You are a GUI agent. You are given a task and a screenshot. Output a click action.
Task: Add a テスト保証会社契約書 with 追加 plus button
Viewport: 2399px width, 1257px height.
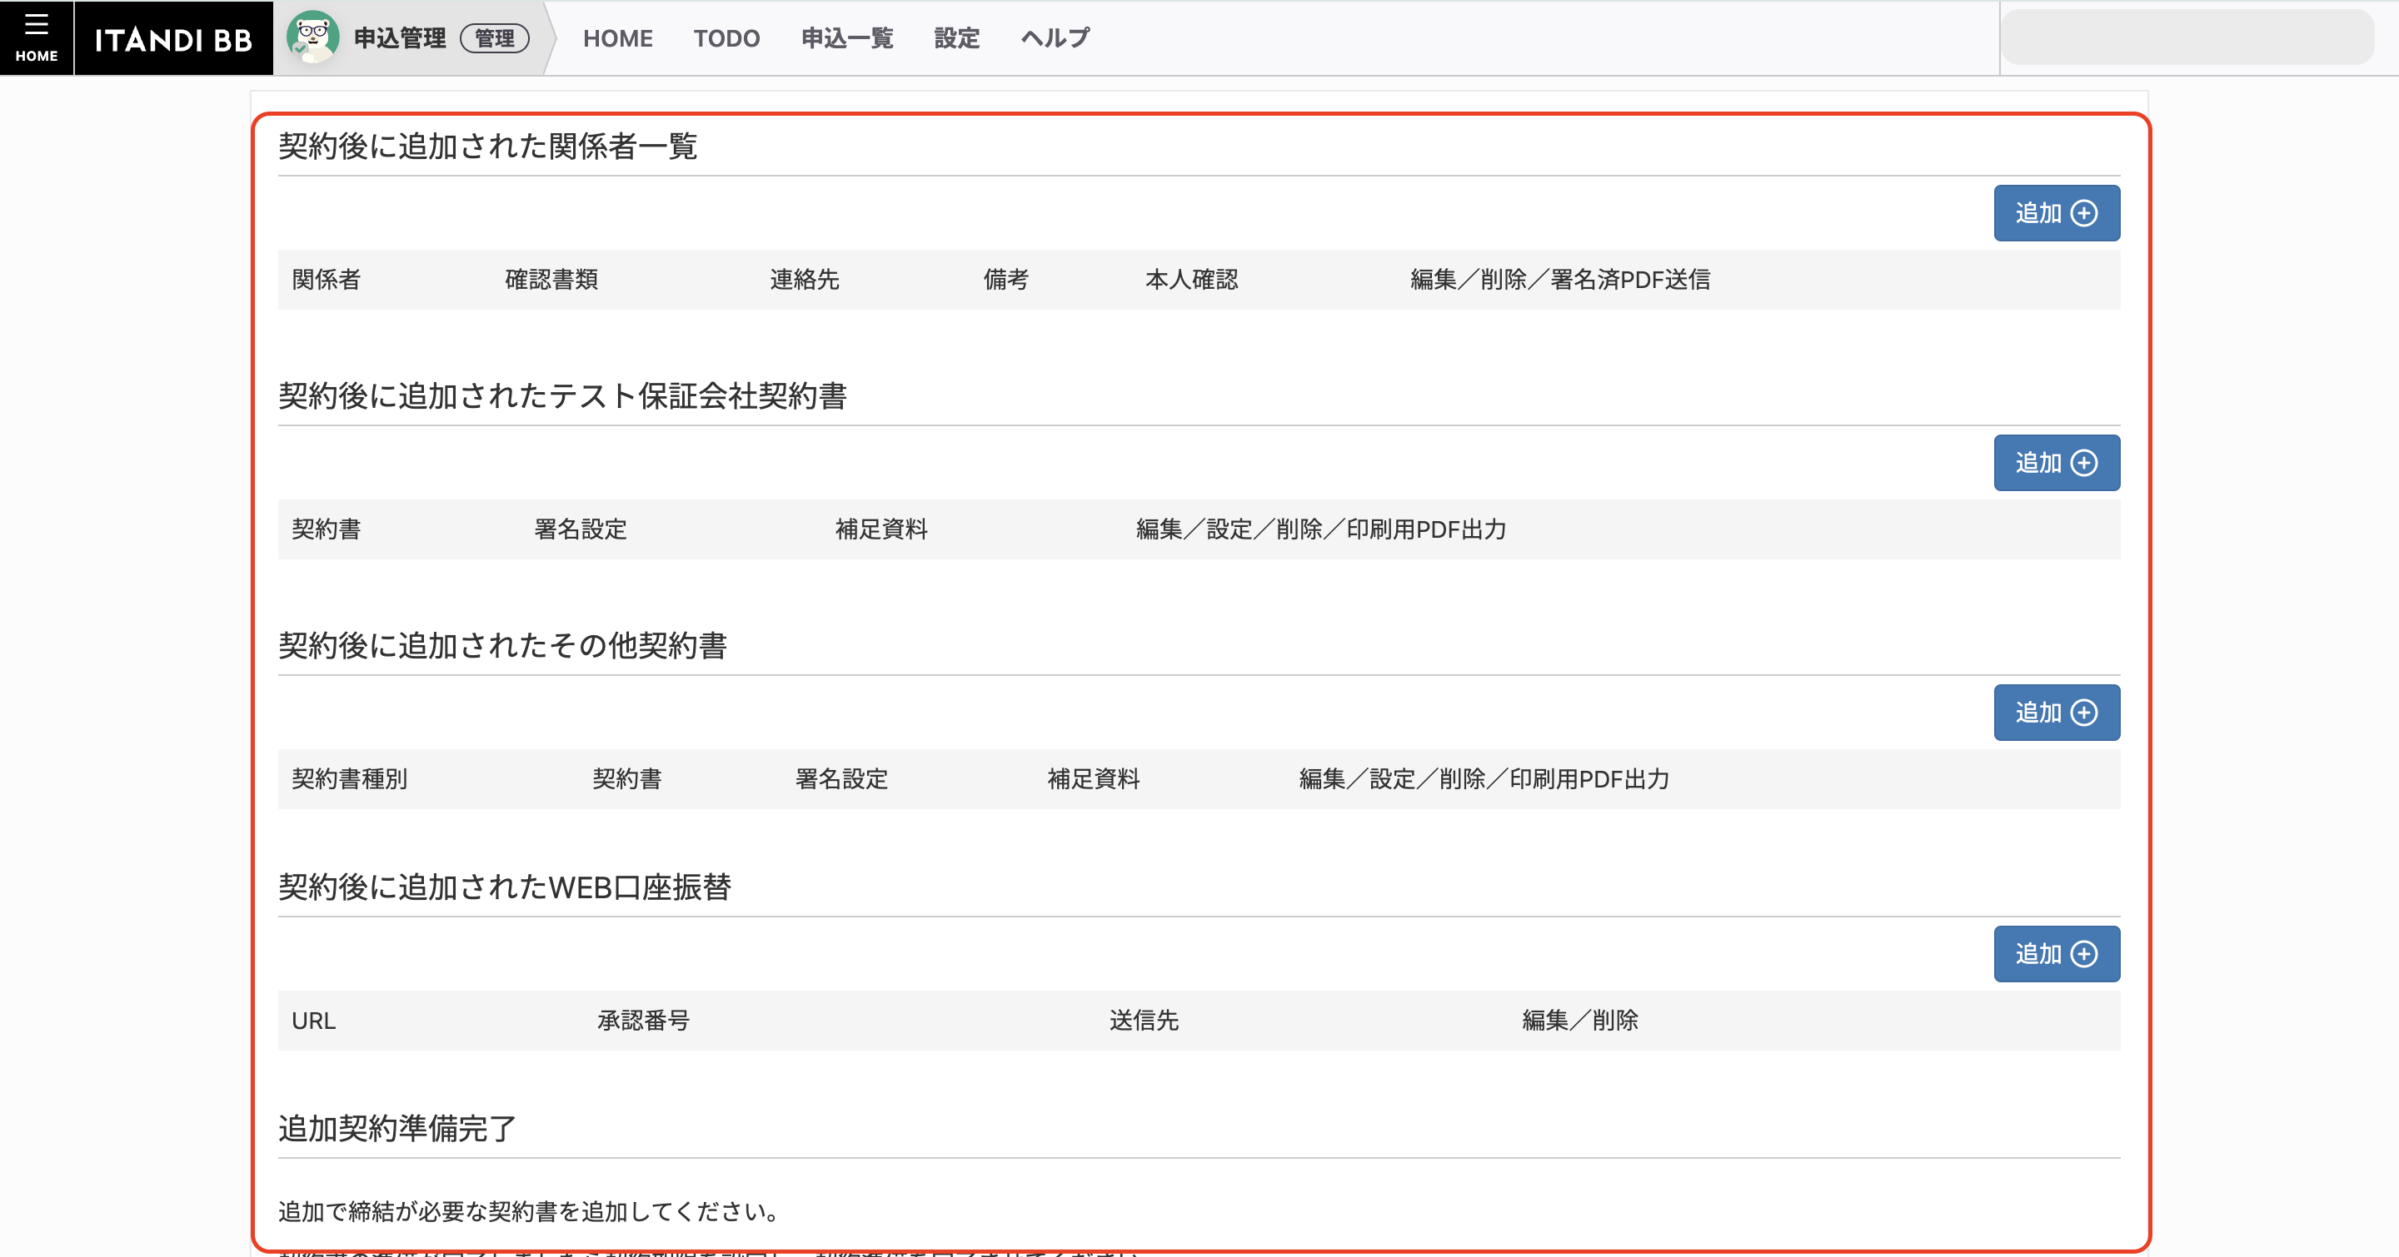pyautogui.click(x=2055, y=462)
